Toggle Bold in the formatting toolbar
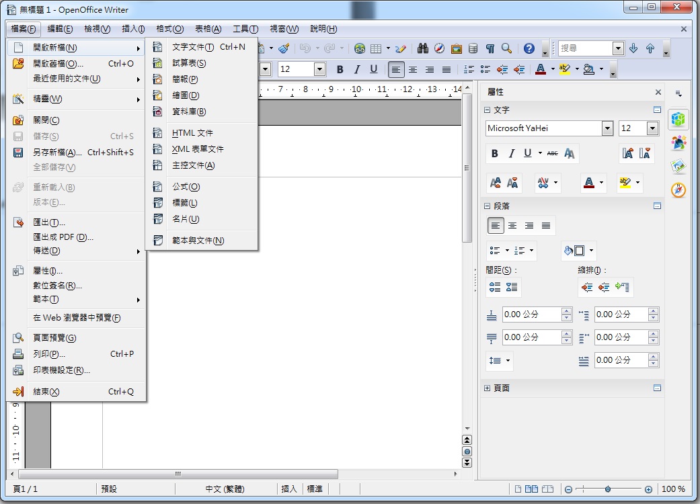The height and width of the screenshot is (504, 700). tap(340, 69)
